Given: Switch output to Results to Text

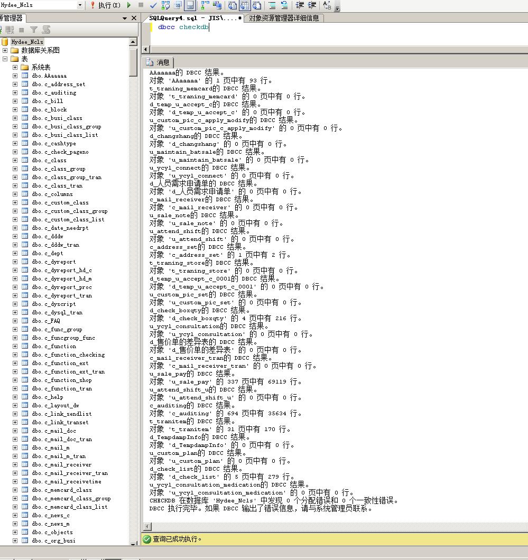Looking at the screenshot, I should 232,5.
